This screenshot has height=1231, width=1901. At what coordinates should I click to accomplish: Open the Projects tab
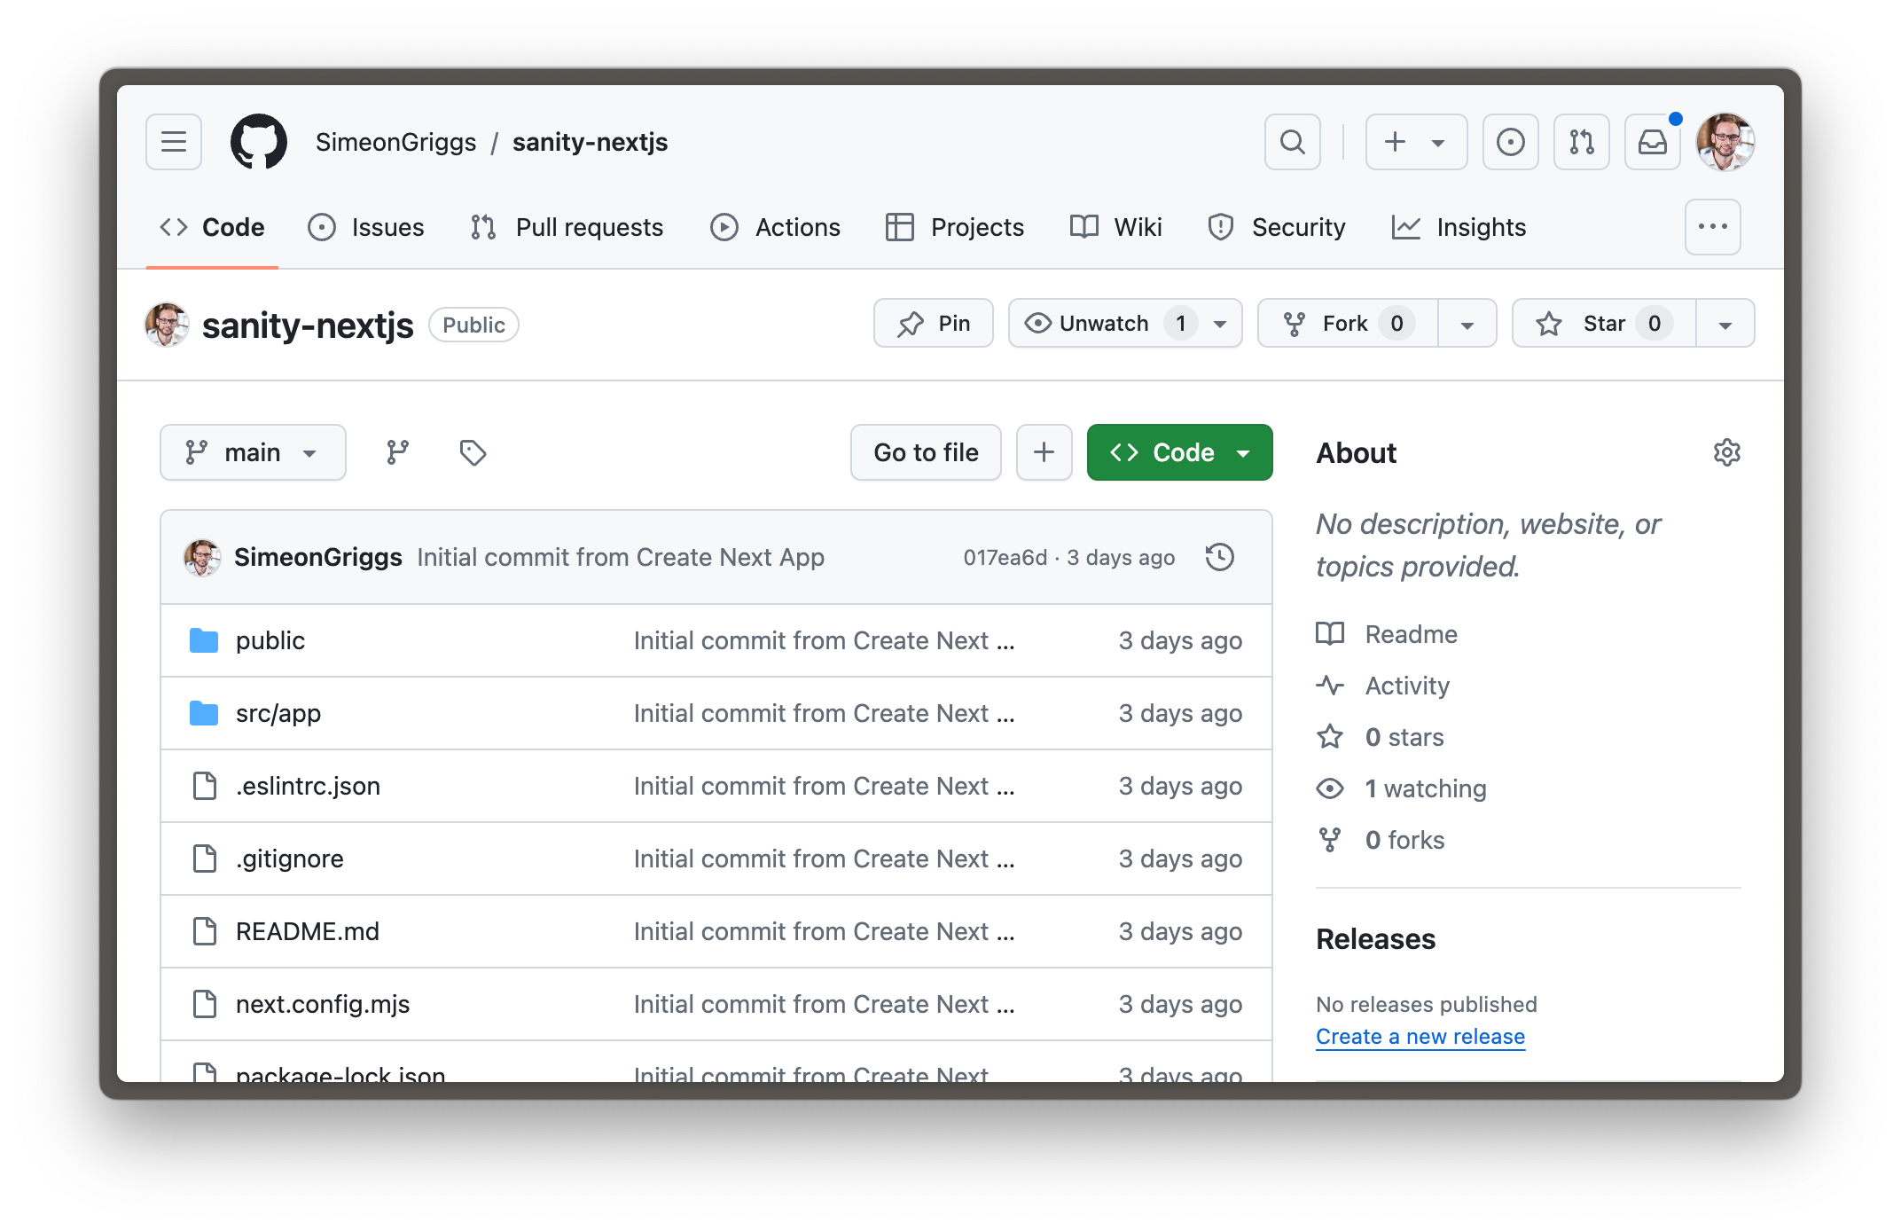(955, 227)
